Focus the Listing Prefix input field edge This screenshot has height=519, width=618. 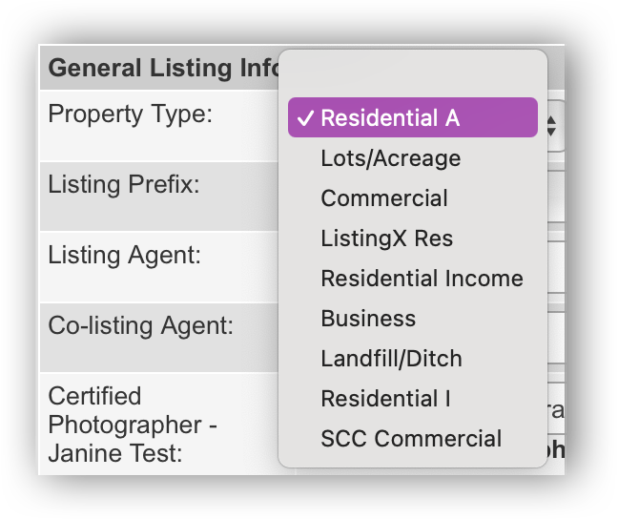coord(556,197)
